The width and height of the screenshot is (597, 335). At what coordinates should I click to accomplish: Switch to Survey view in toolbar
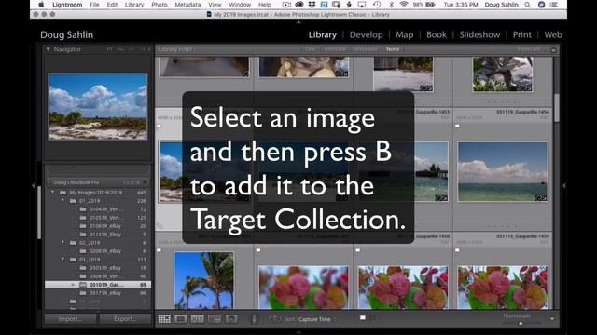pos(215,318)
